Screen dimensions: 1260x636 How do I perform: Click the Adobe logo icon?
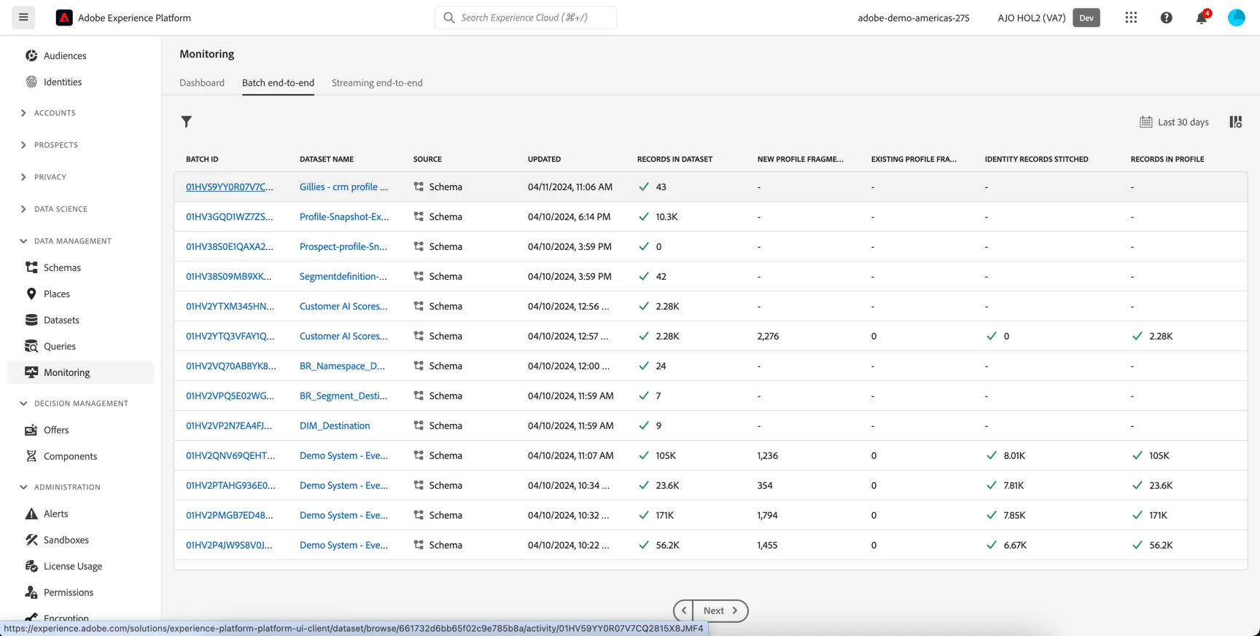click(64, 17)
